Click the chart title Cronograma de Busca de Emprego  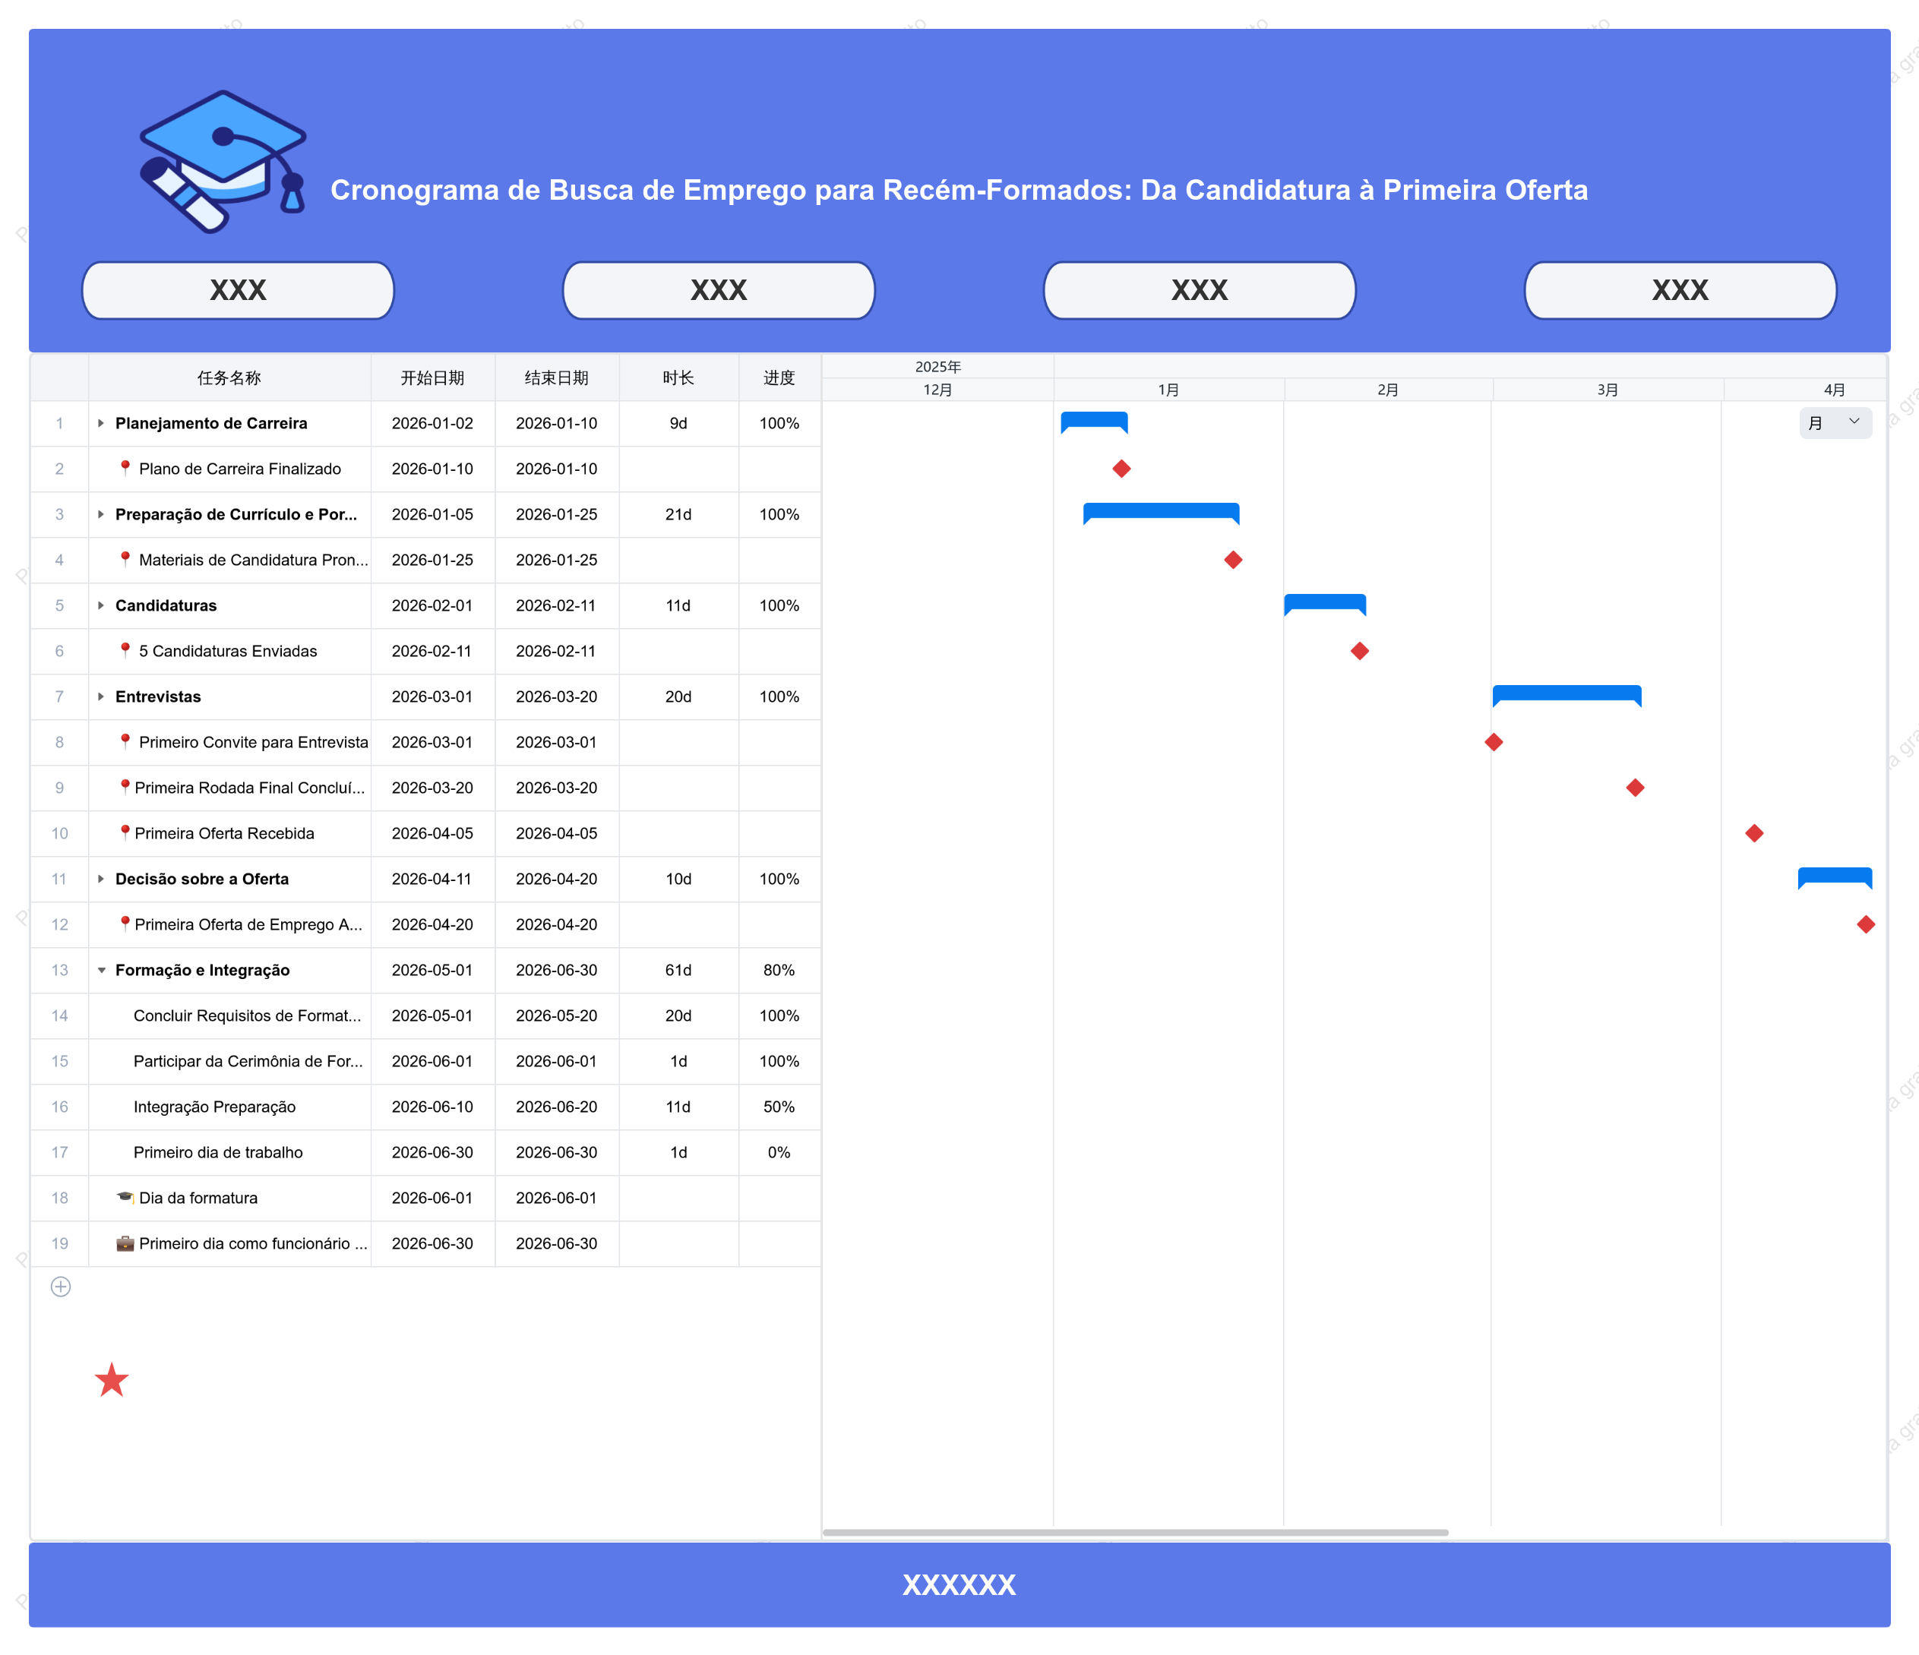pyautogui.click(x=959, y=190)
